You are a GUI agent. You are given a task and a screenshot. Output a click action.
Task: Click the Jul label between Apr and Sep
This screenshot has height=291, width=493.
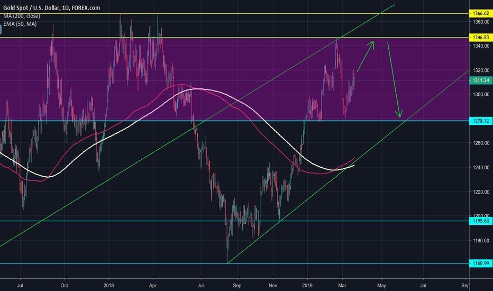pos(200,286)
